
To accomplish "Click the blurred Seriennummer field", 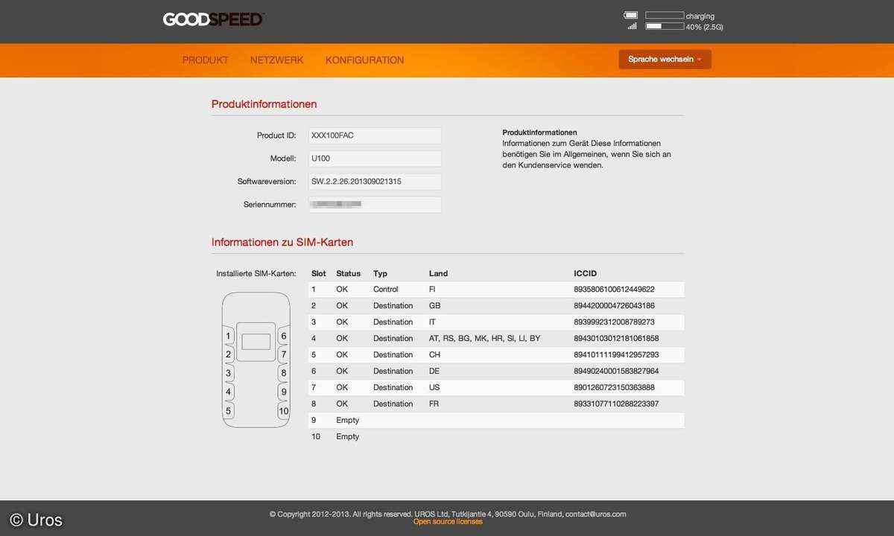I will click(x=375, y=204).
